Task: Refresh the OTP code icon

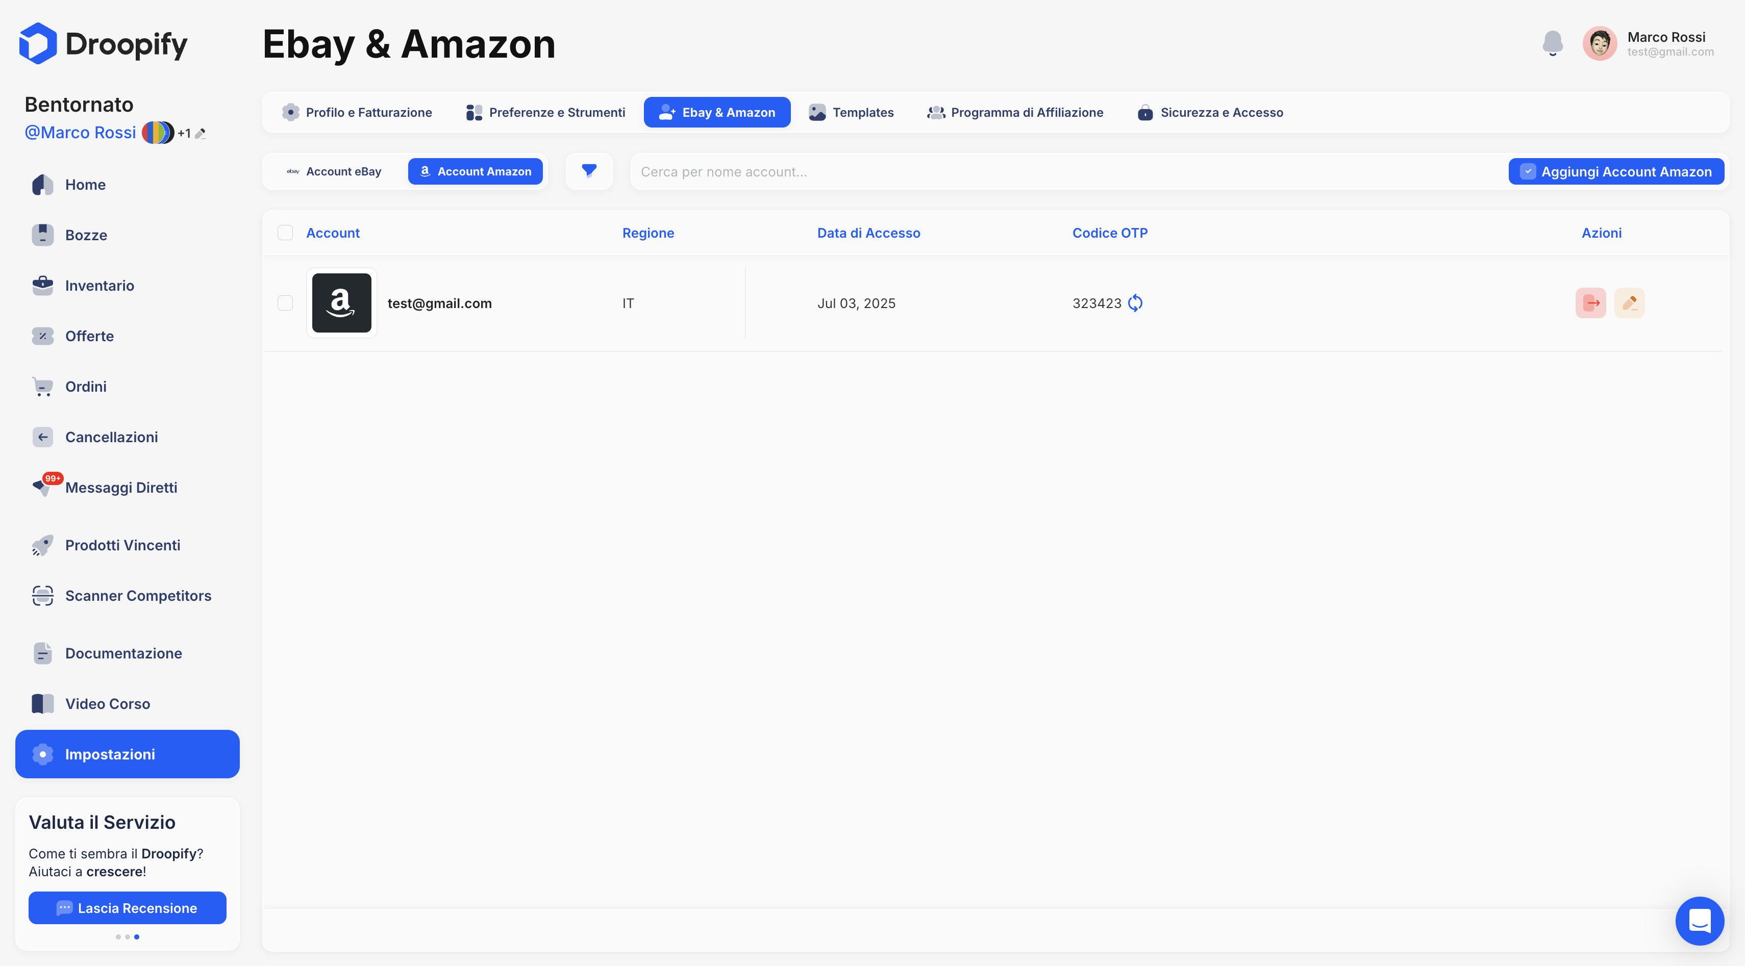Action: pyautogui.click(x=1135, y=303)
